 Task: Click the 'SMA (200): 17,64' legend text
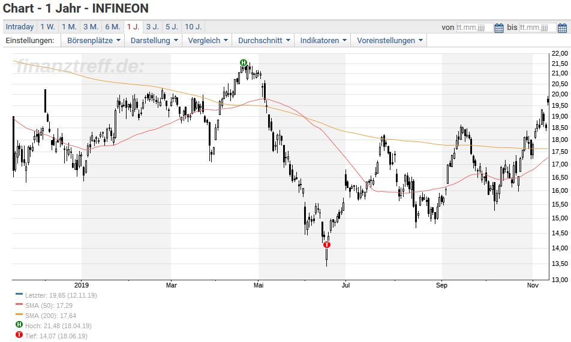50,316
